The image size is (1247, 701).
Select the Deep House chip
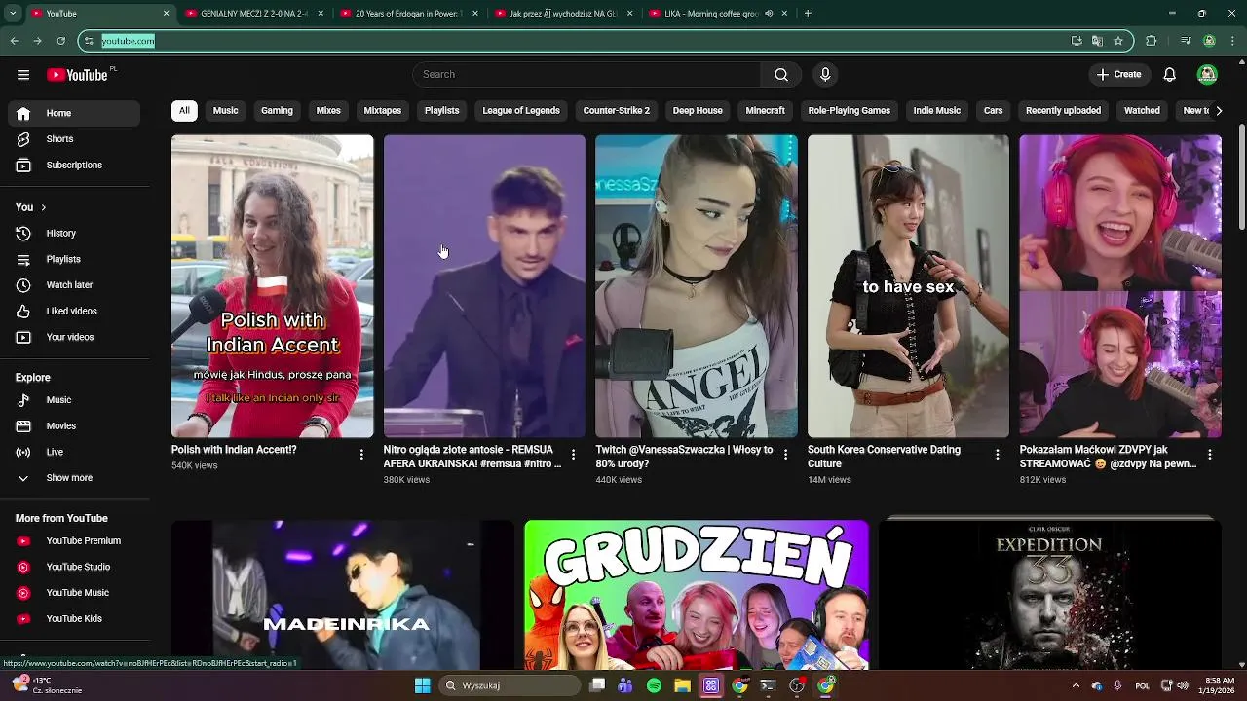pos(698,111)
